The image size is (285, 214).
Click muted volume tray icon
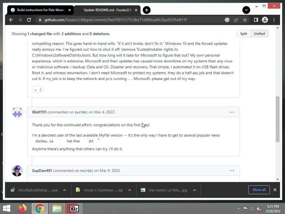coord(259,209)
